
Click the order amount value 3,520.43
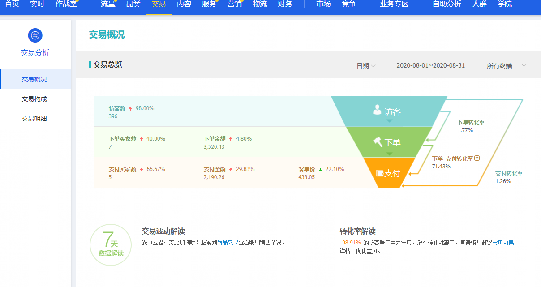214,146
